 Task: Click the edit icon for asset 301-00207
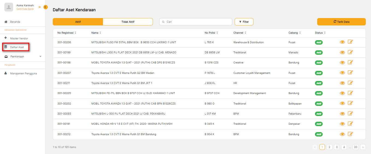350,72
